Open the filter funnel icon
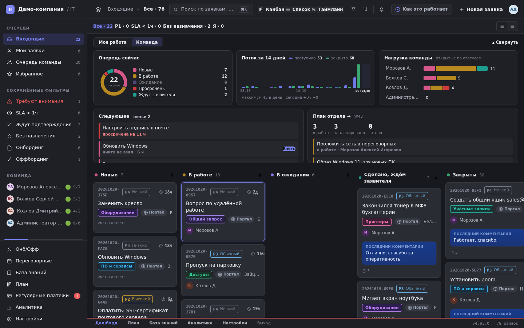Screen dimensions: 524x328 click(x=353, y=9)
